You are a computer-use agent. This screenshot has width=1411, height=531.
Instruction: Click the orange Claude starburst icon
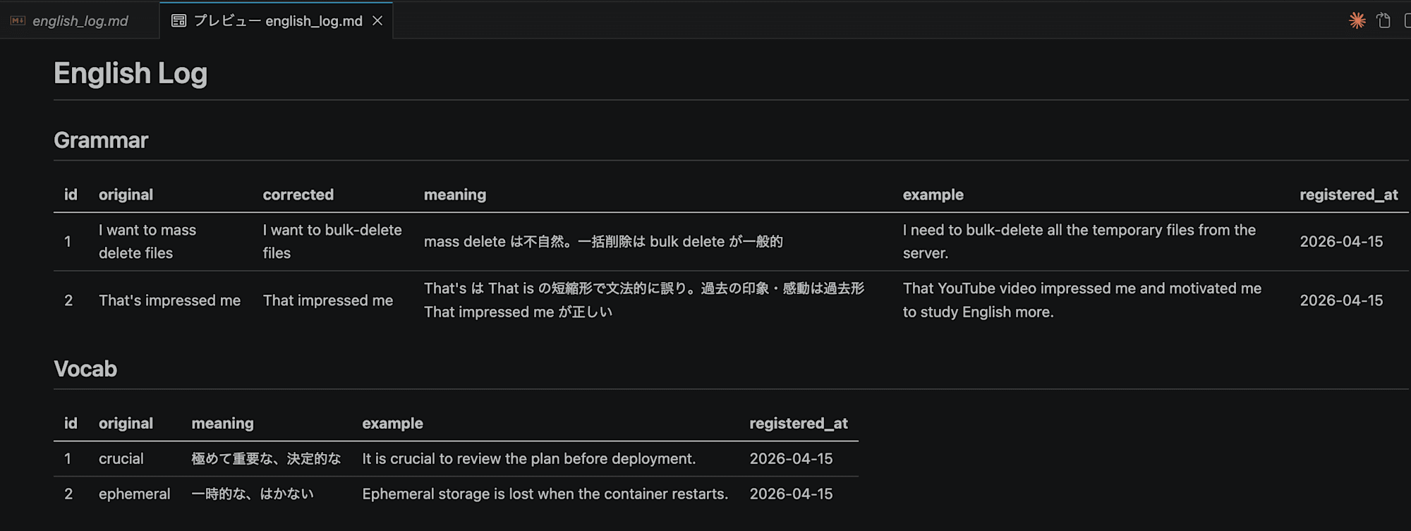(1357, 20)
